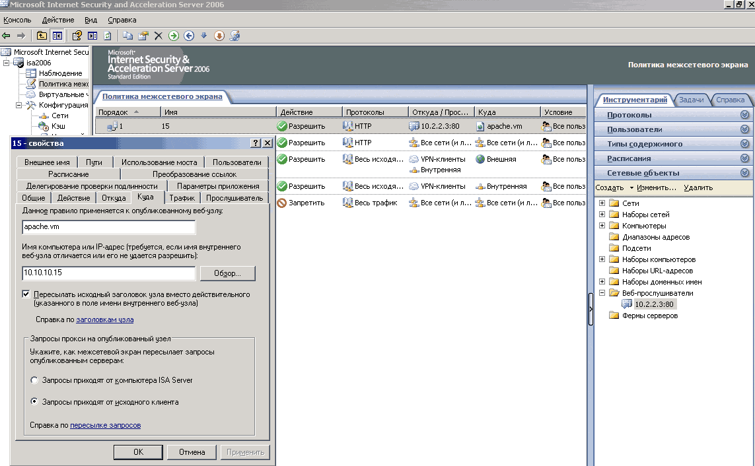Open the Консоль menu
The image size is (755, 466).
click(x=17, y=20)
